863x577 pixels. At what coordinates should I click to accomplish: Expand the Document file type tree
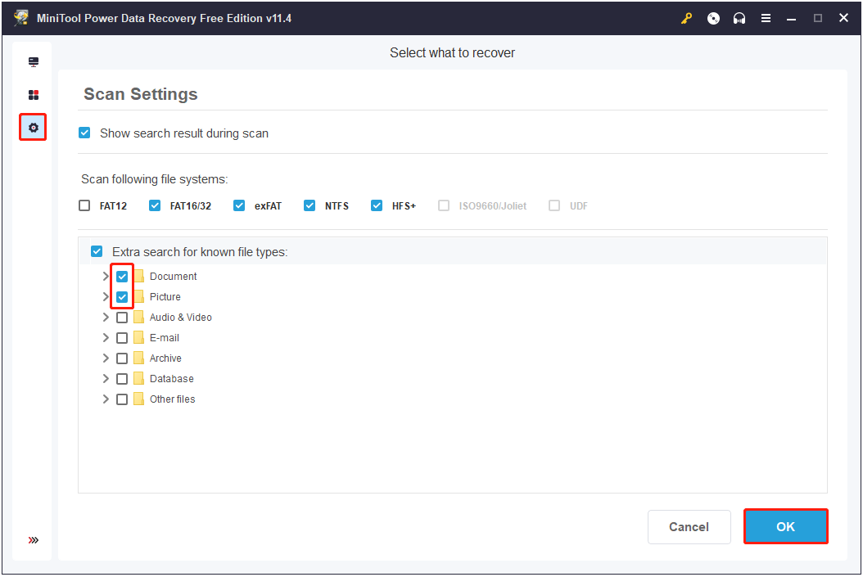pyautogui.click(x=106, y=277)
